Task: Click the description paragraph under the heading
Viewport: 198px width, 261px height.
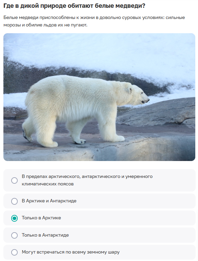Action: (94, 21)
